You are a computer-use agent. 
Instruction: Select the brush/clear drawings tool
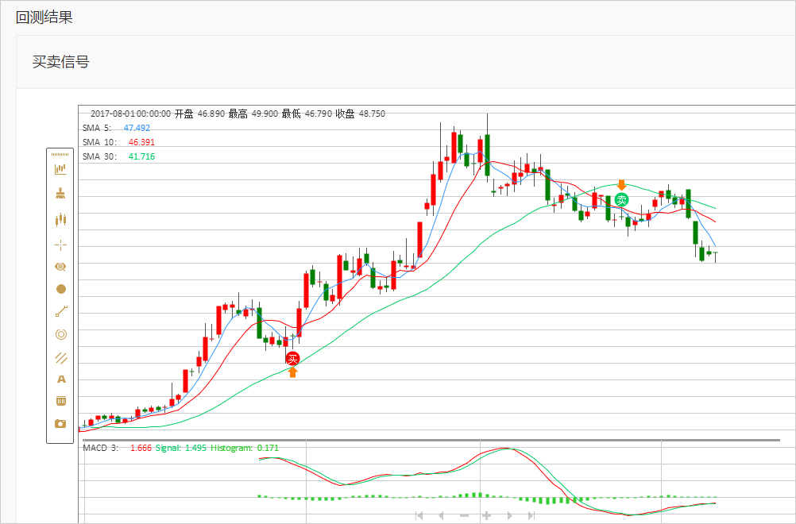60,193
